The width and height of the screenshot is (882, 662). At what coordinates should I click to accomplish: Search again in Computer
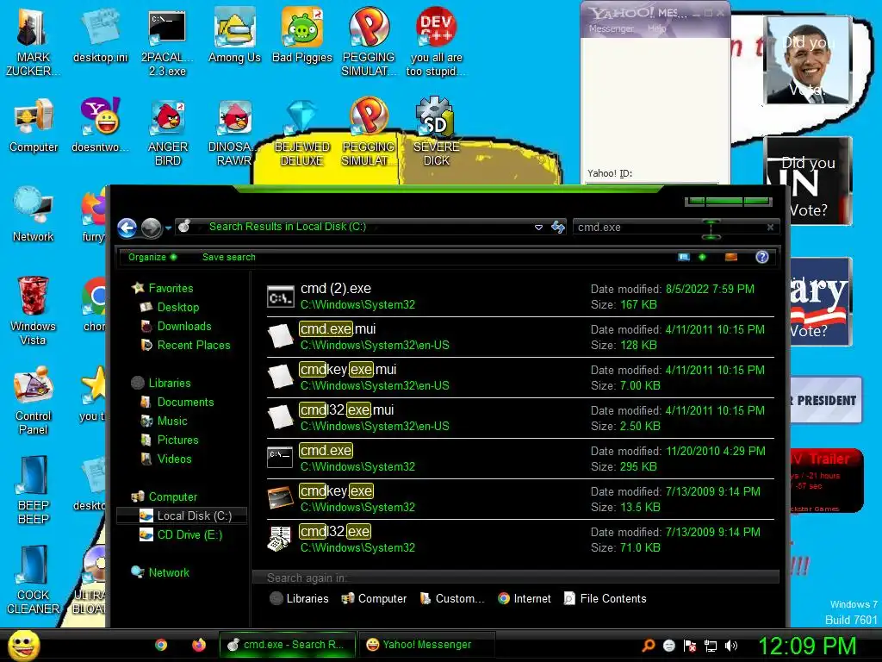[374, 598]
